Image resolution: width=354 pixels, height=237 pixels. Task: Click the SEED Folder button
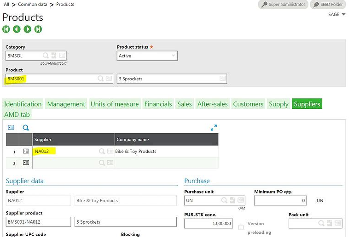[x=328, y=5]
